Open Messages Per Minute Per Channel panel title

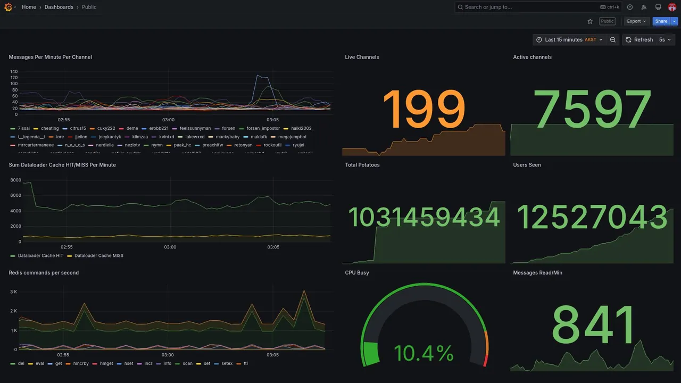(51, 57)
